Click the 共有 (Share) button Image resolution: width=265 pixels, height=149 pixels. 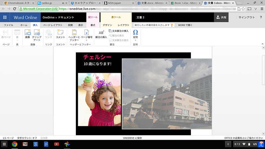(x=221, y=17)
